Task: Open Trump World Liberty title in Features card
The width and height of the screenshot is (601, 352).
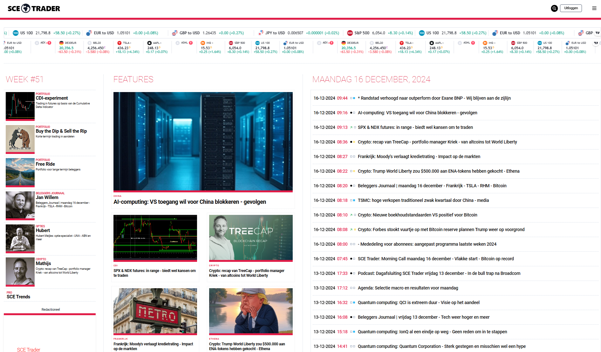Action: tap(247, 347)
